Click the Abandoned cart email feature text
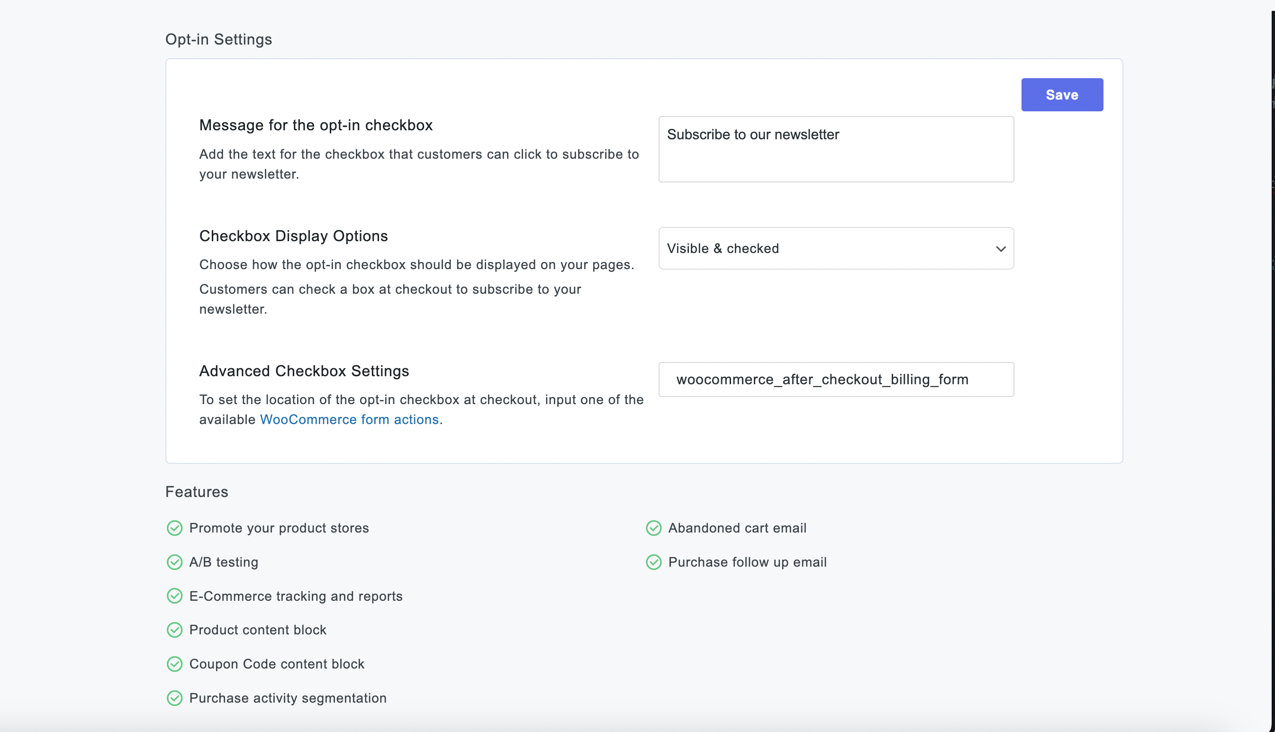Viewport: 1275px width, 732px height. click(737, 528)
